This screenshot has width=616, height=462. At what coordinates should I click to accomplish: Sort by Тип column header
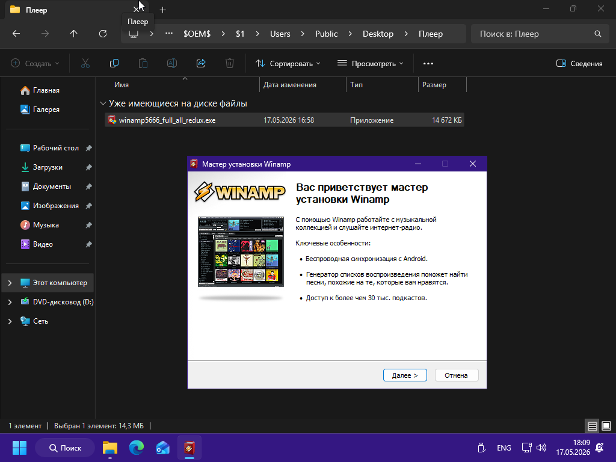point(356,85)
